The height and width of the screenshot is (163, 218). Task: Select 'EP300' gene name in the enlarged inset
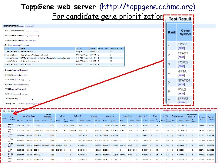tap(182, 44)
